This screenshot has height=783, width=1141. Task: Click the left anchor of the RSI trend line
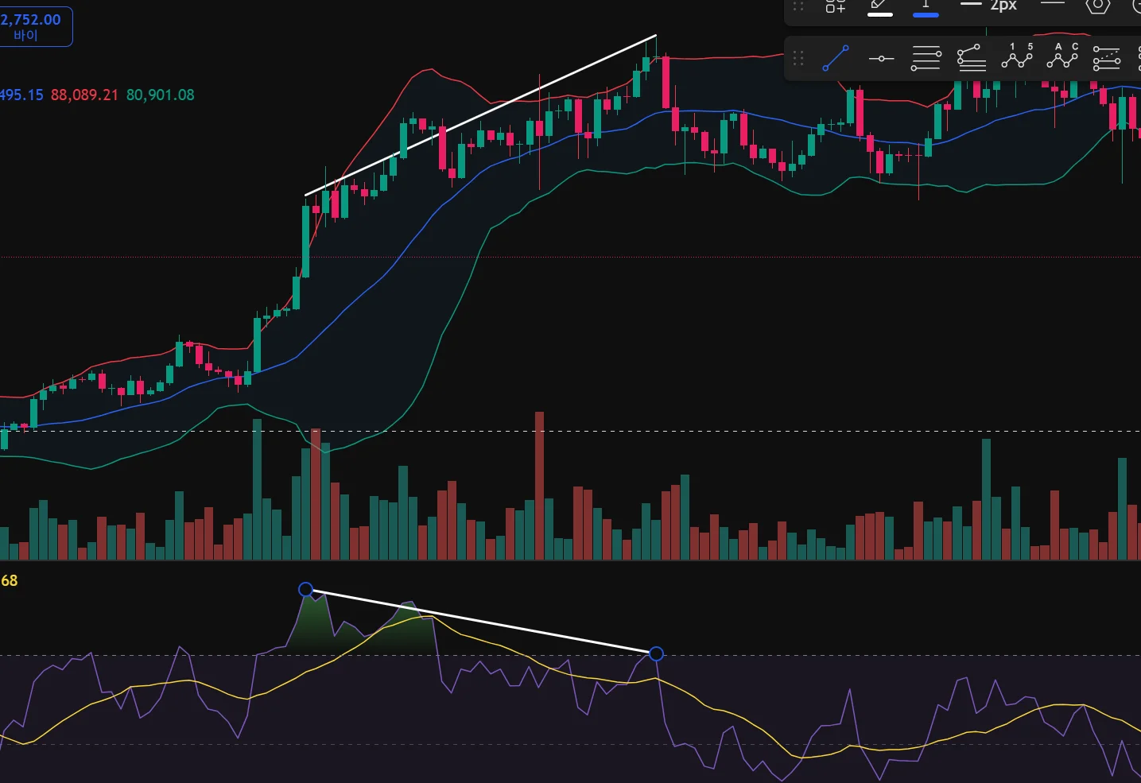[x=306, y=589]
